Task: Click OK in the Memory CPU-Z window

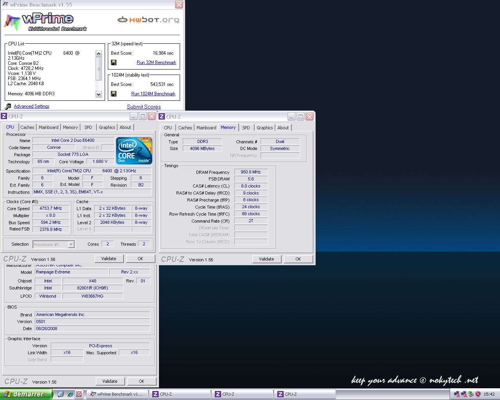Action: (x=298, y=259)
